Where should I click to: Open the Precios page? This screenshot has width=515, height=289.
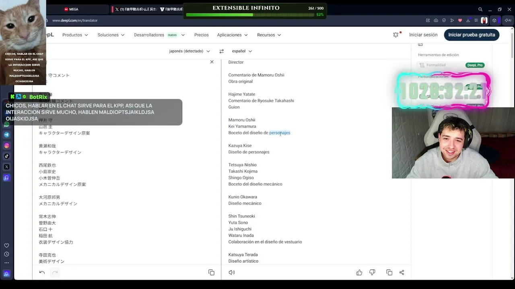pyautogui.click(x=201, y=35)
